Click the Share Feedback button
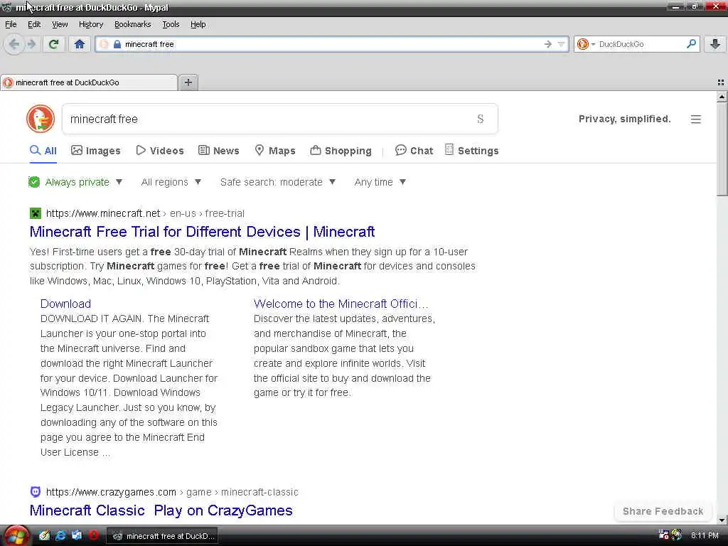The height and width of the screenshot is (546, 728). point(663,511)
